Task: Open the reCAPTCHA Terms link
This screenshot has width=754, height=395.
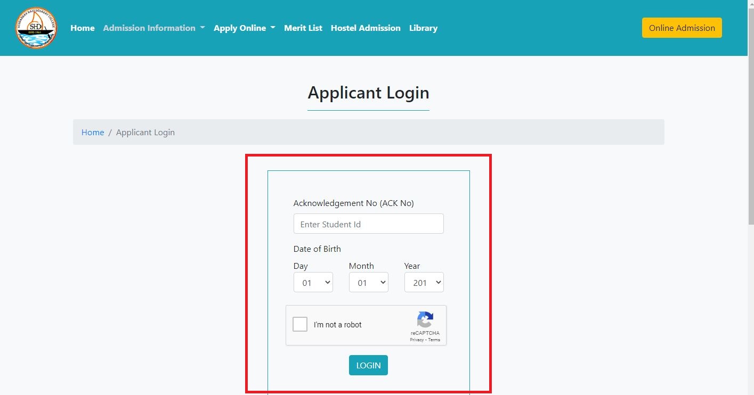Action: (x=434, y=340)
